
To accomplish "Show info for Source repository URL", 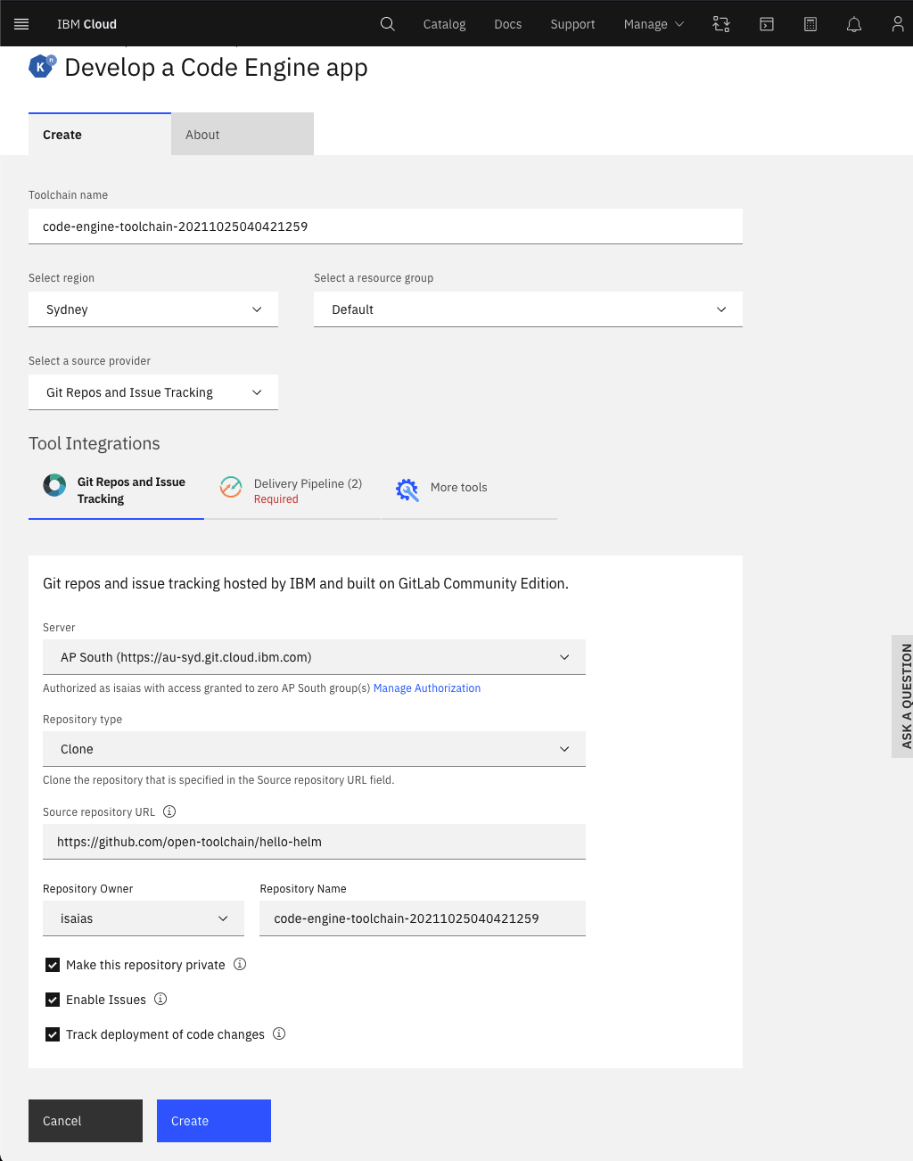I will 169,811.
